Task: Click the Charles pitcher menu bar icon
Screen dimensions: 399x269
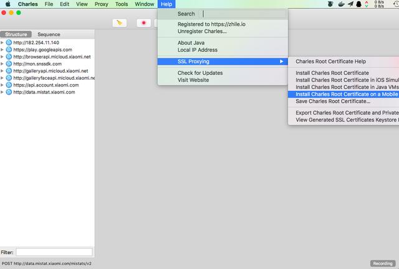Action: [330, 4]
